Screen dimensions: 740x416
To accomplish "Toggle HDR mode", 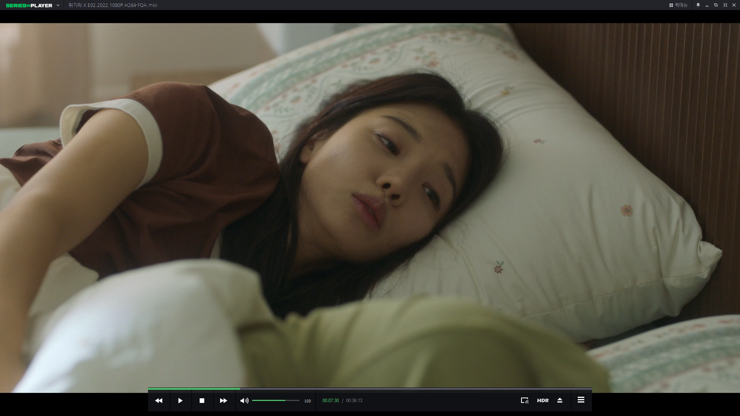I will [543, 401].
